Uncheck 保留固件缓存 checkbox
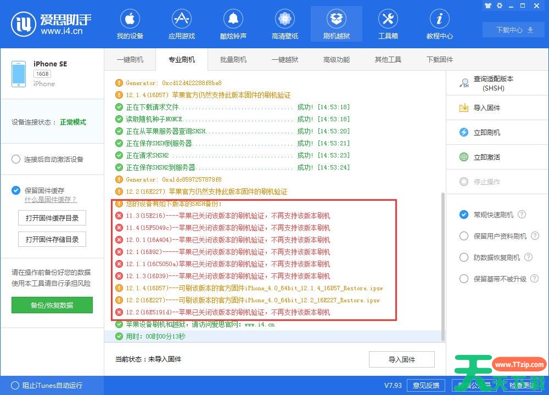This screenshot has height=395, width=549. tap(16, 190)
